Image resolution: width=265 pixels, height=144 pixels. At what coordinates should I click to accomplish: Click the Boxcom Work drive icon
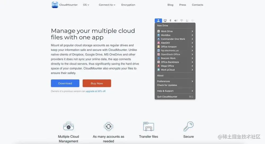tap(158, 58)
